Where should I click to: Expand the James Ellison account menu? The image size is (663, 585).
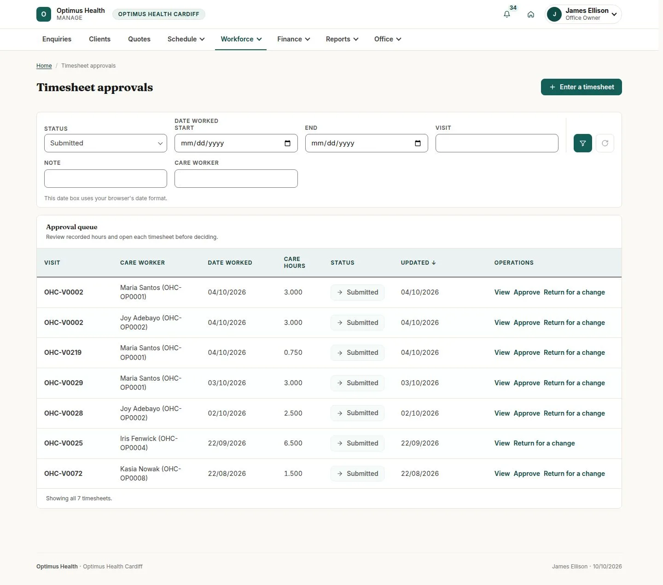coord(583,14)
